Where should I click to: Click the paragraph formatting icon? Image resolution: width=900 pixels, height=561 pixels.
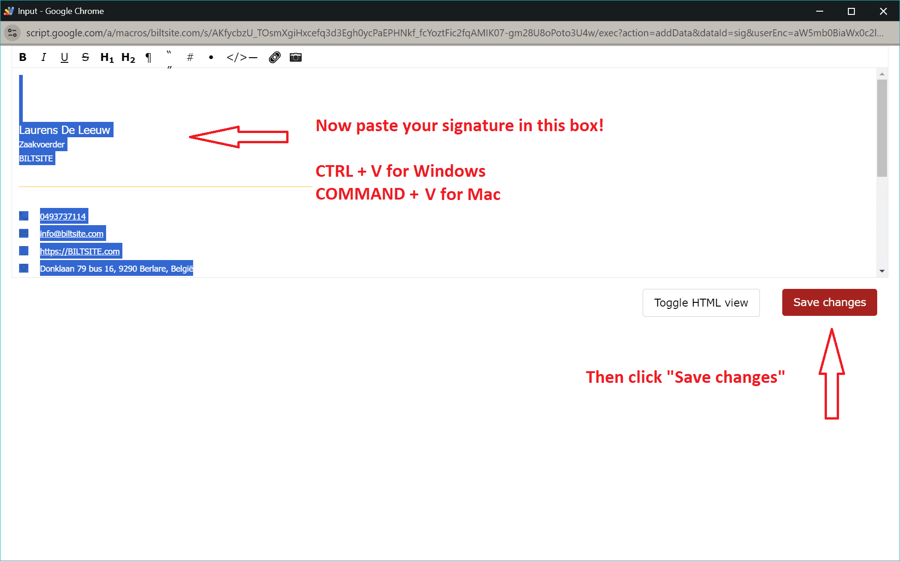148,58
